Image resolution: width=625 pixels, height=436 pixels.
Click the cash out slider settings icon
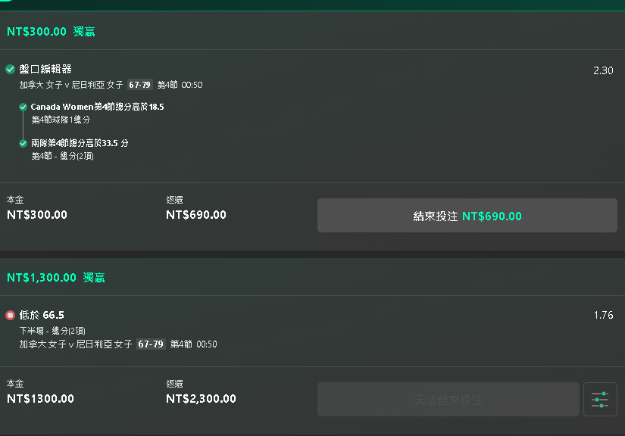click(600, 400)
